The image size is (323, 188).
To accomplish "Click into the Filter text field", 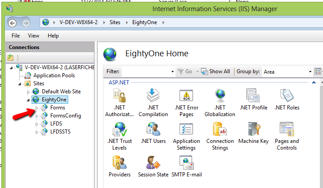I will click(146, 71).
